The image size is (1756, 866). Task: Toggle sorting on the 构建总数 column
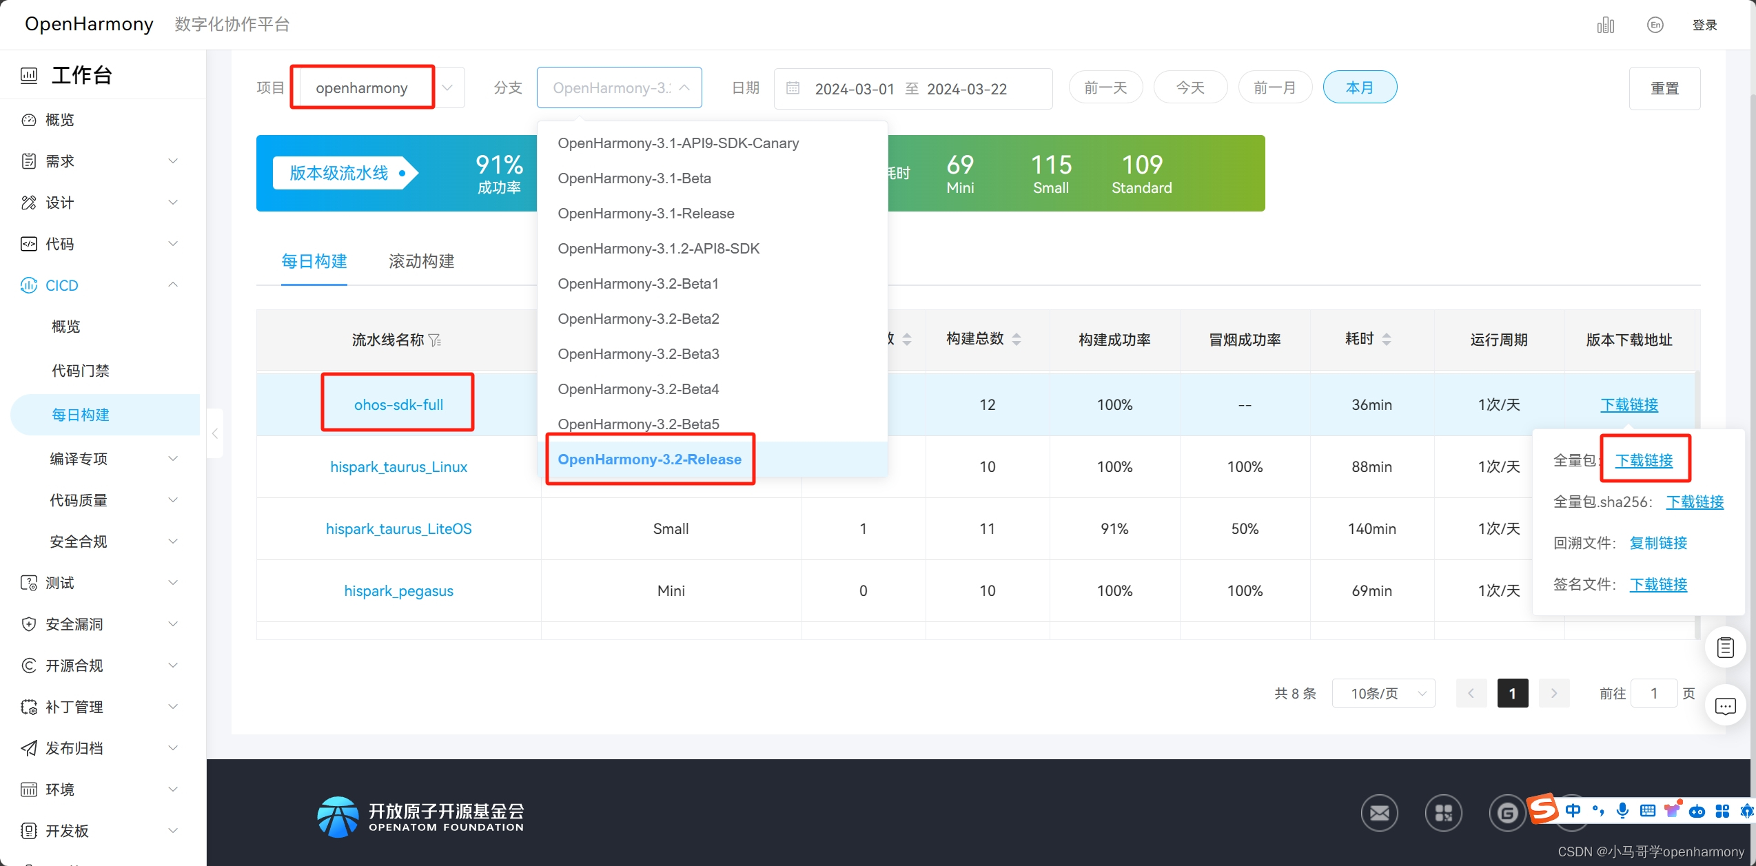coord(1017,338)
